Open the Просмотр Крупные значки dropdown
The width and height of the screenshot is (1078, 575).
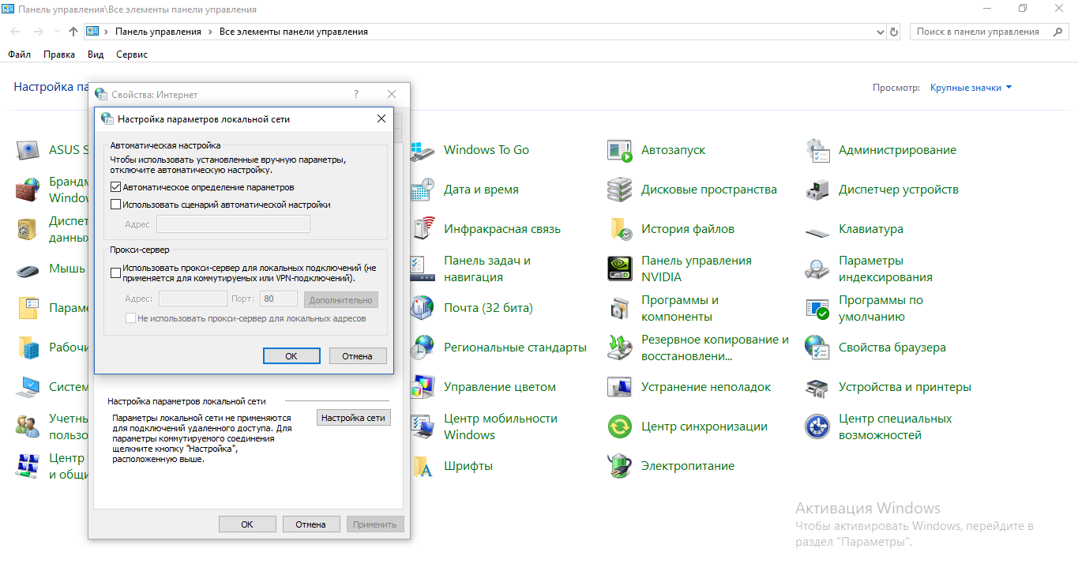coord(971,88)
